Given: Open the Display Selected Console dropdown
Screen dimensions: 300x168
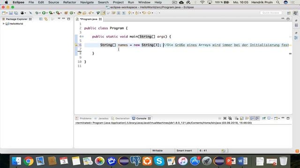Looking at the screenshot, I should pos(272,118).
